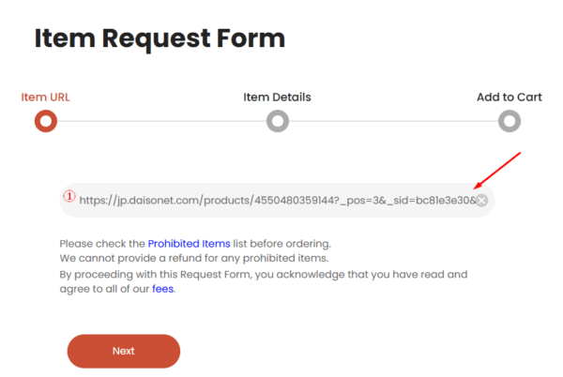Viewport: 563px width, 377px height.
Task: Click 'By proceeding with this Request Form' line
Action: click(263, 275)
